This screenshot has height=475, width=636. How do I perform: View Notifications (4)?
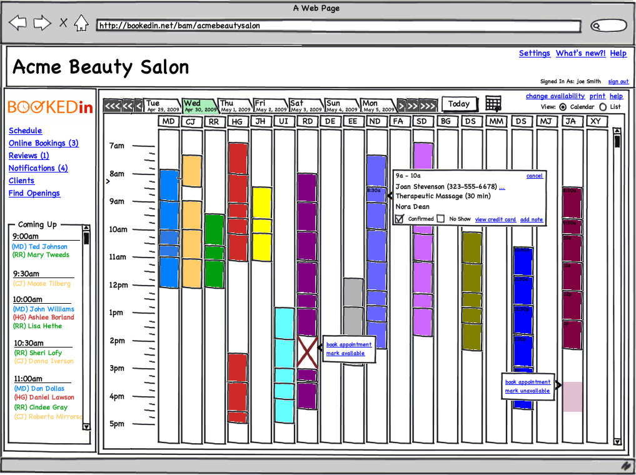click(x=38, y=168)
